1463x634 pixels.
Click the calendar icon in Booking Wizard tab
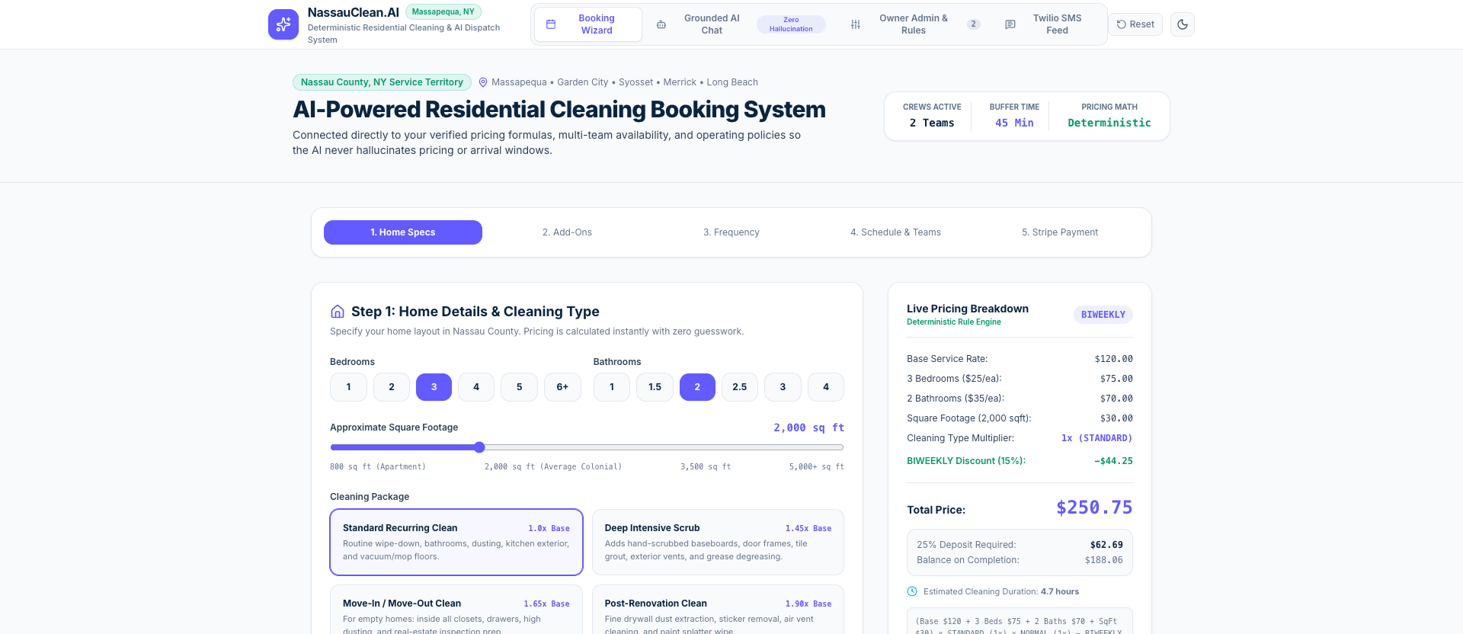click(551, 24)
